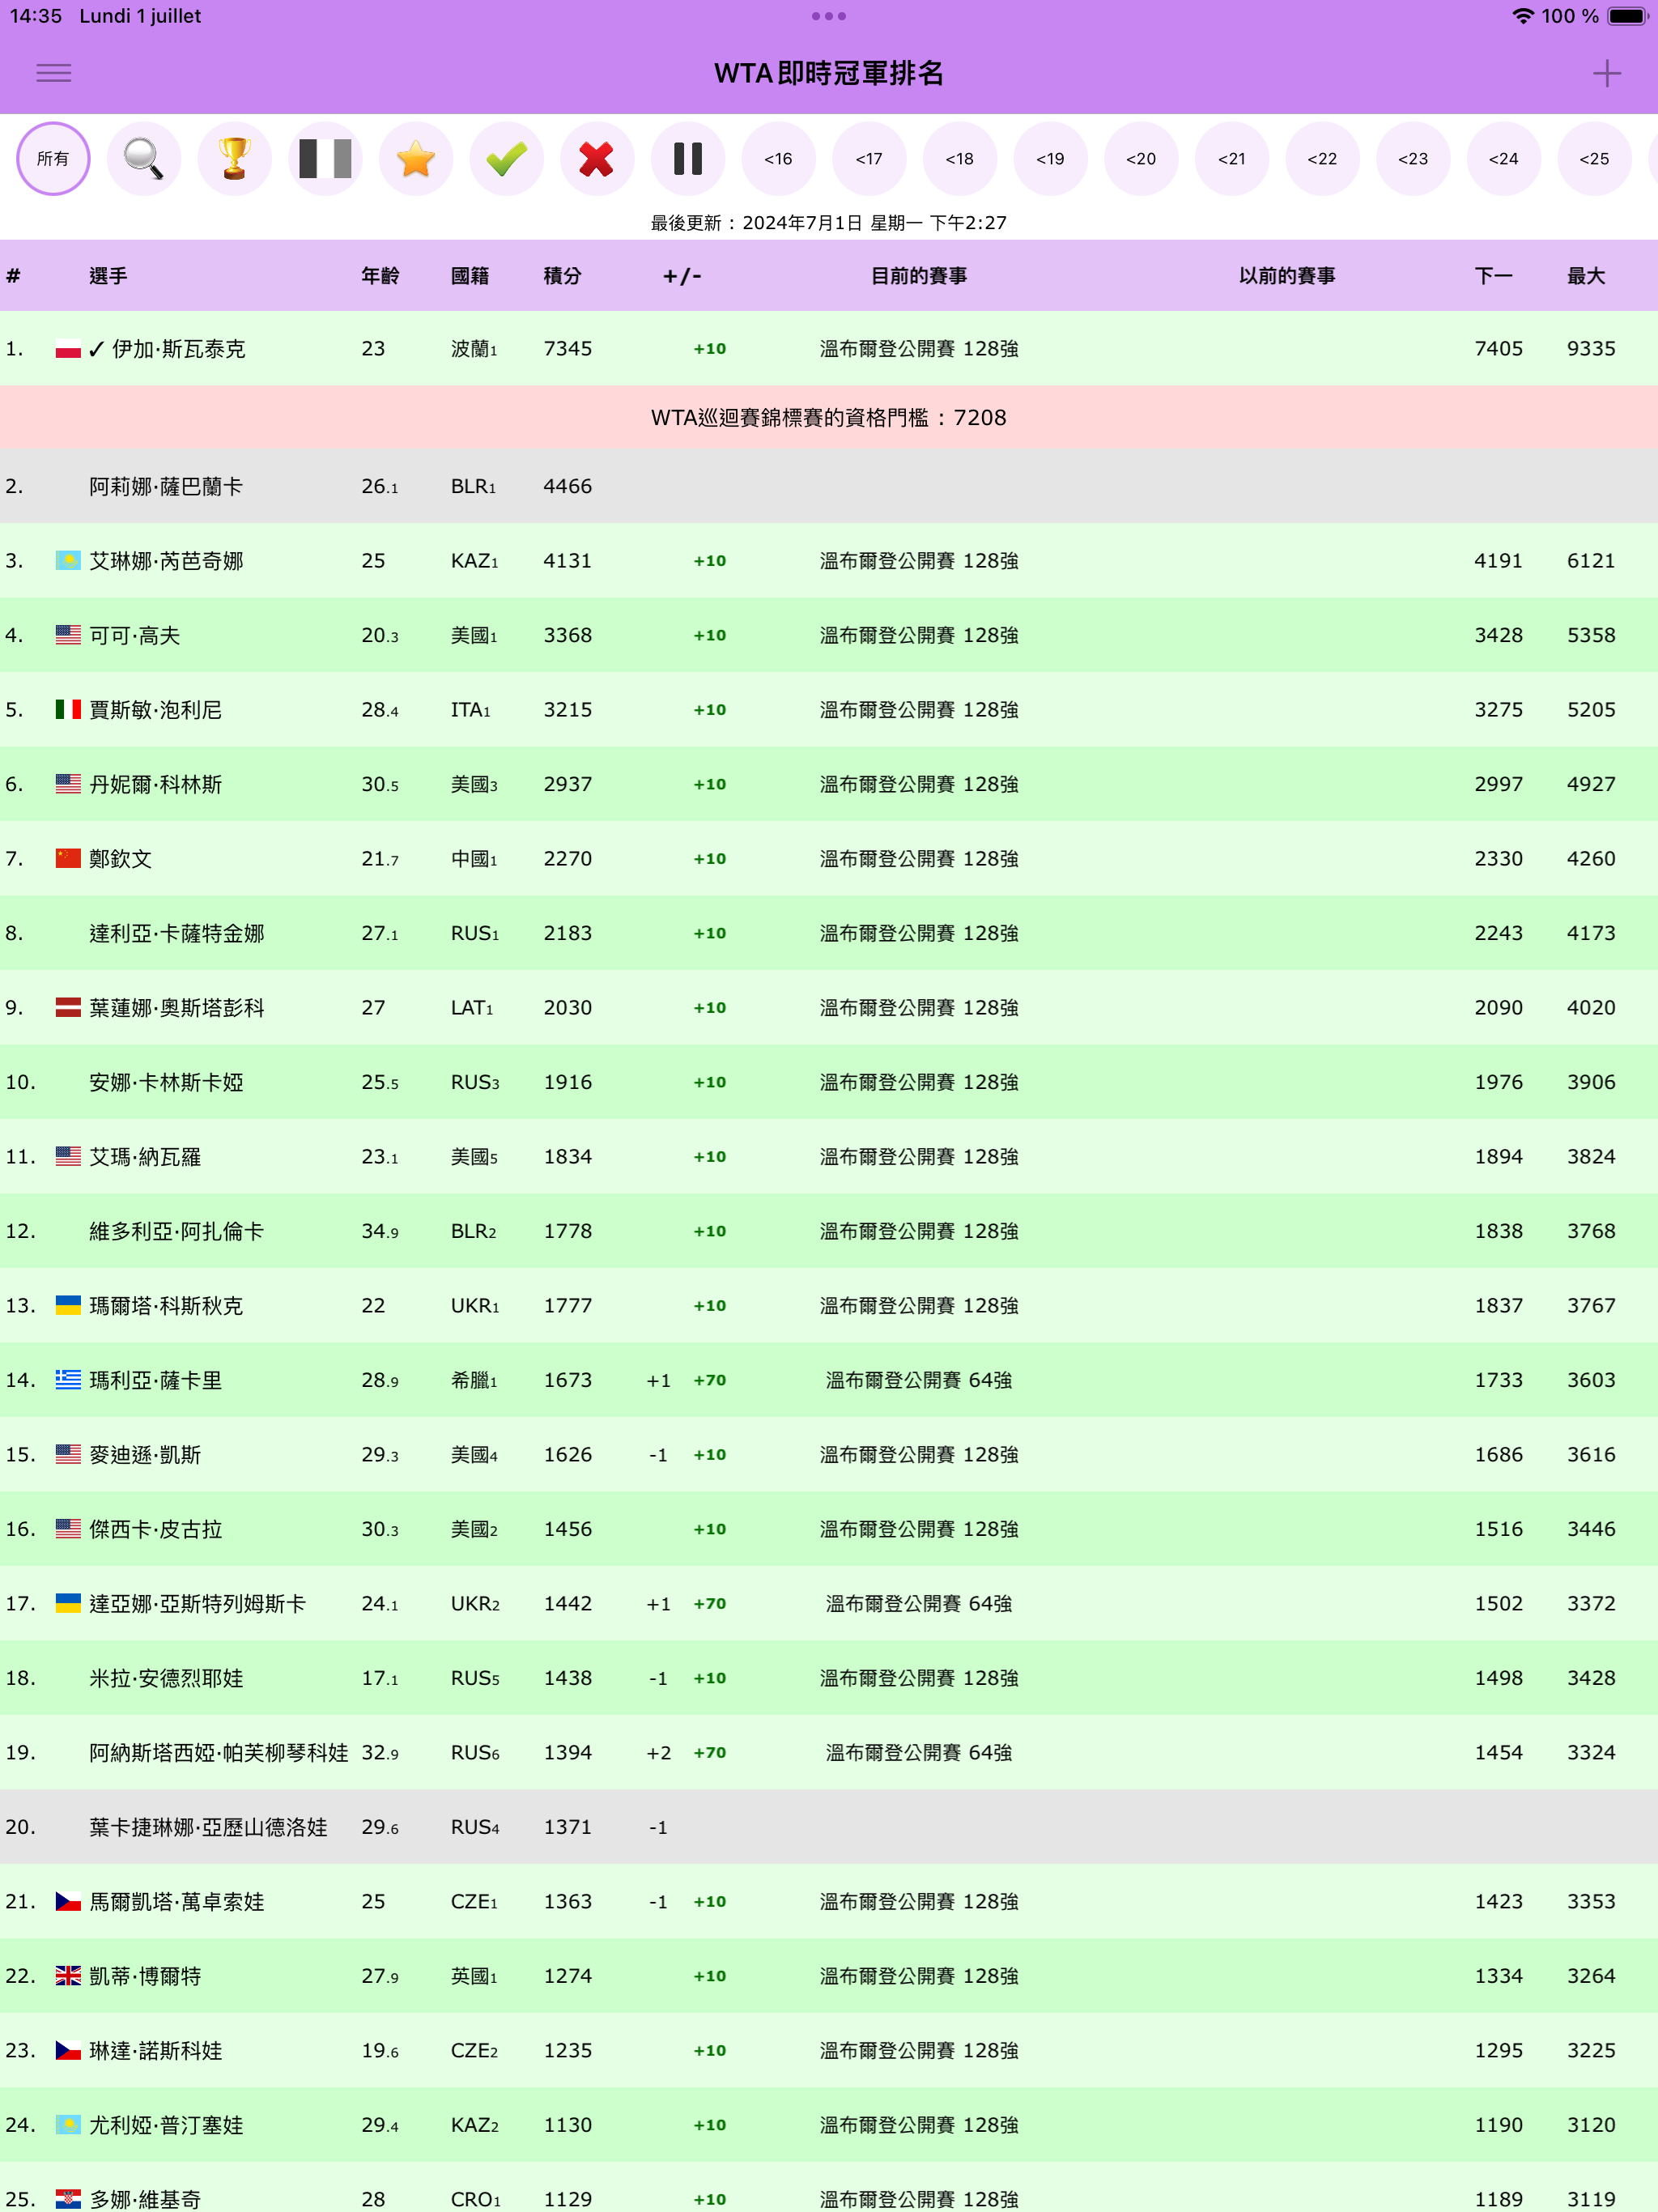Image resolution: width=1658 pixels, height=2212 pixels.
Task: Filter players under age 18
Action: 960,159
